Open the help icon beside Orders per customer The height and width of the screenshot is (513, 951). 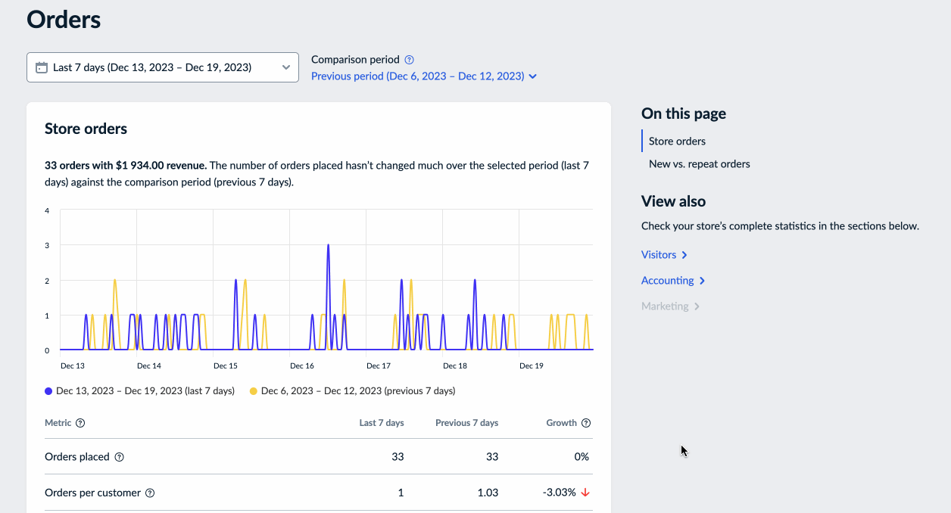[x=150, y=493]
